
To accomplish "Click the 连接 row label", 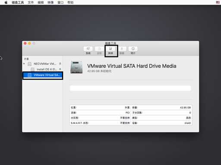I will (x=74, y=113).
